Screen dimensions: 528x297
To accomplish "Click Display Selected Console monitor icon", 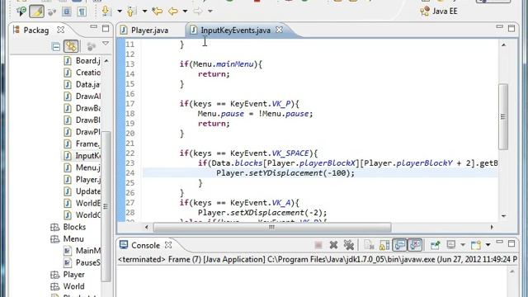I will tap(451, 245).
